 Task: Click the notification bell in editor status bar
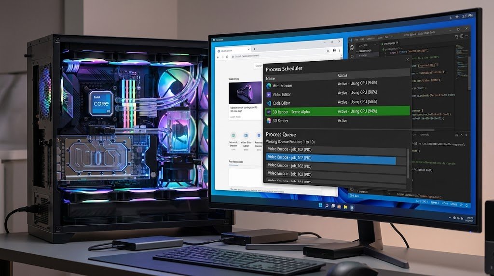[x=467, y=206]
